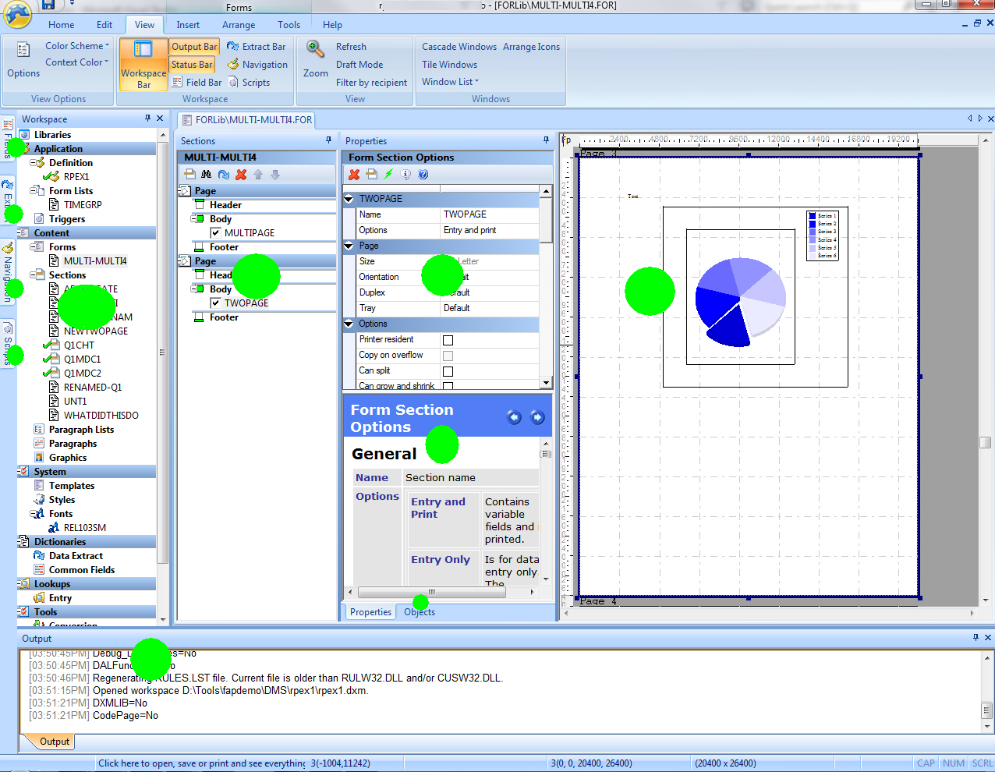This screenshot has height=772, width=995.
Task: Go back in the Form Section Options help
Action: pos(514,417)
